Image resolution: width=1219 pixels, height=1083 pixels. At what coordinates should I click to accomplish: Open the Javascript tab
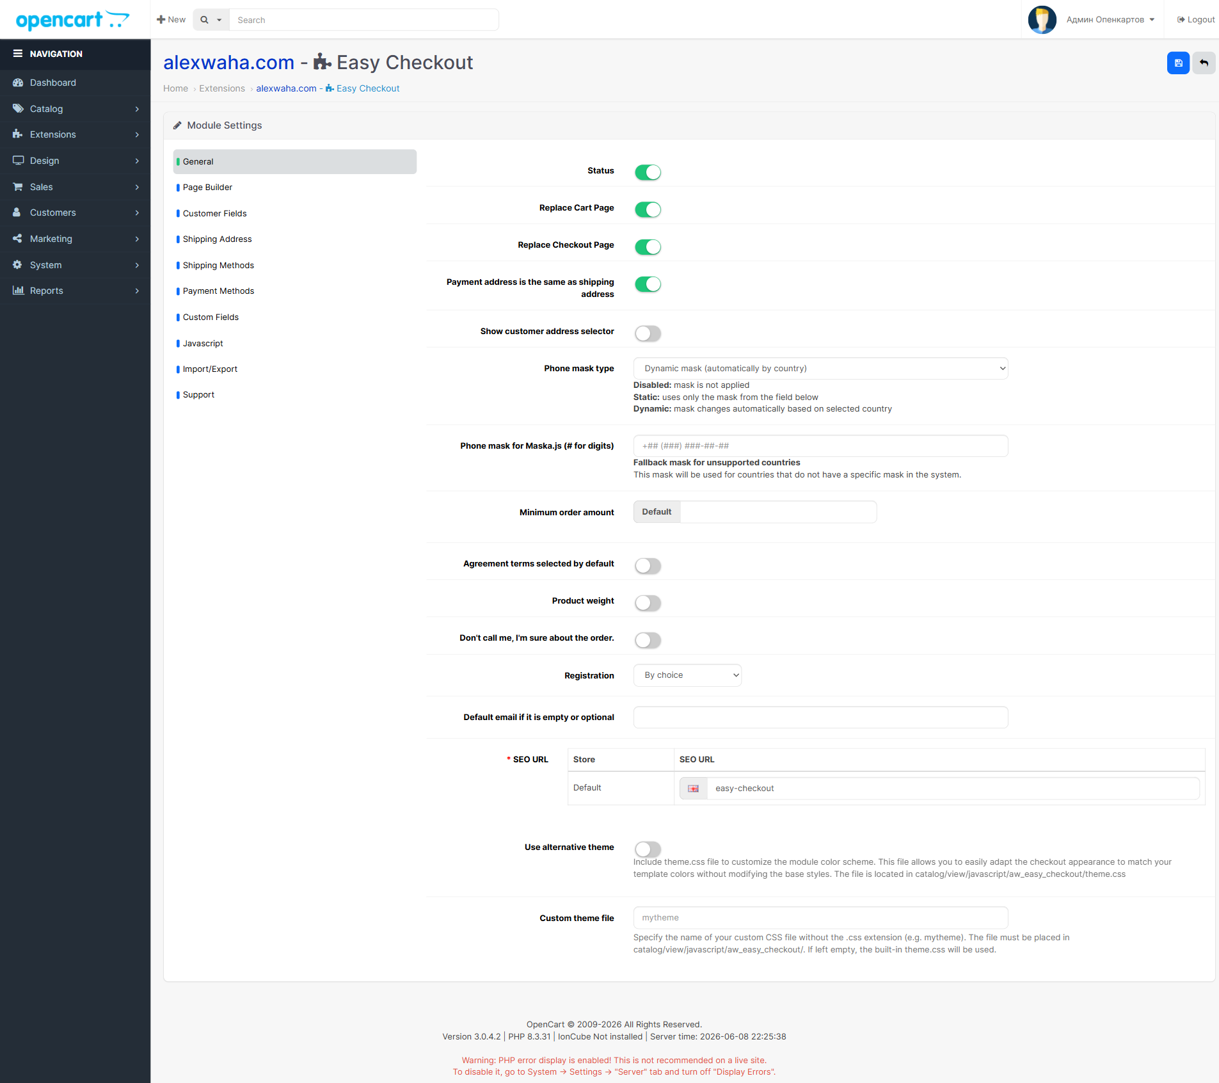(x=294, y=343)
